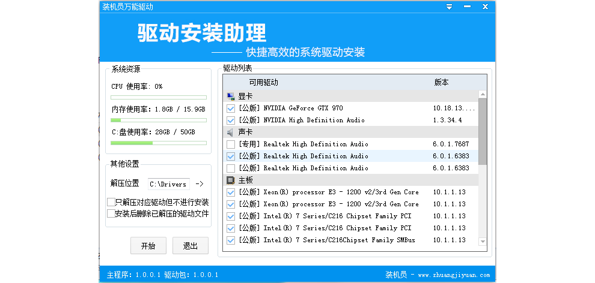This screenshot has height=283, width=595.
Task: Open the title bar dropdown menu icon
Action: (x=449, y=7)
